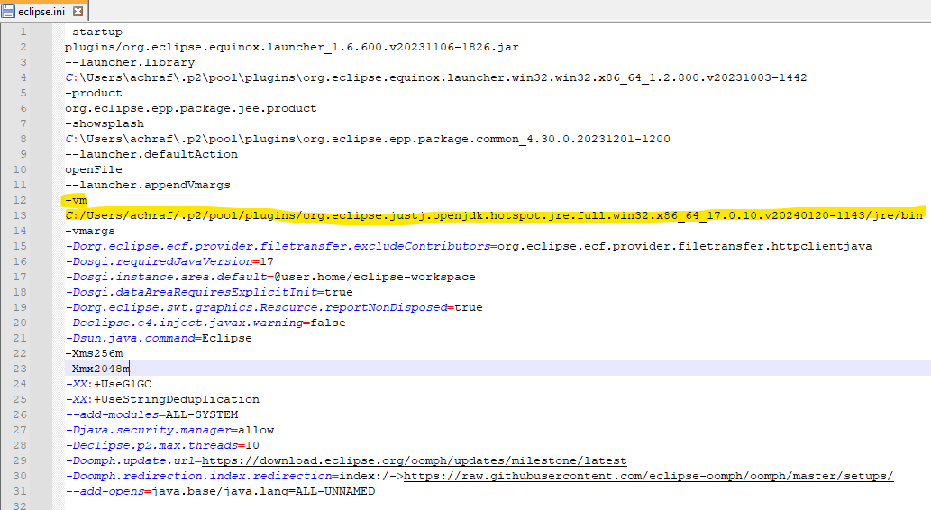Click the javax.warning=false line
Screen dimensions: 931x510
point(205,323)
